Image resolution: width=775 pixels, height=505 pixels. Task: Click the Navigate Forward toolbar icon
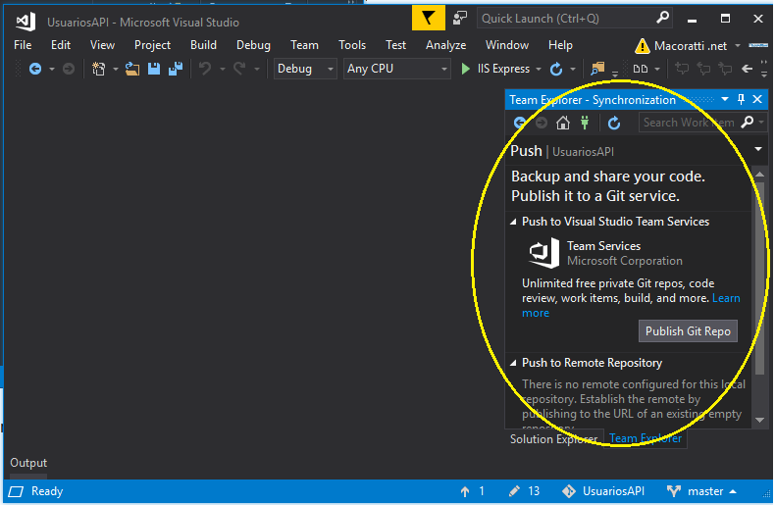pos(69,69)
